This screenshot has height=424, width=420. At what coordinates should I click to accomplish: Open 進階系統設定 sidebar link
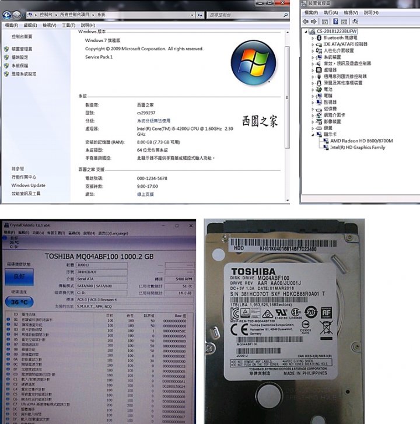tap(24, 74)
